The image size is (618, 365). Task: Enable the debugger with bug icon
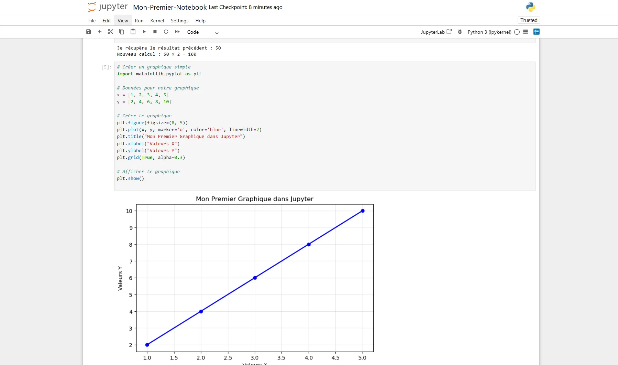[x=460, y=32]
